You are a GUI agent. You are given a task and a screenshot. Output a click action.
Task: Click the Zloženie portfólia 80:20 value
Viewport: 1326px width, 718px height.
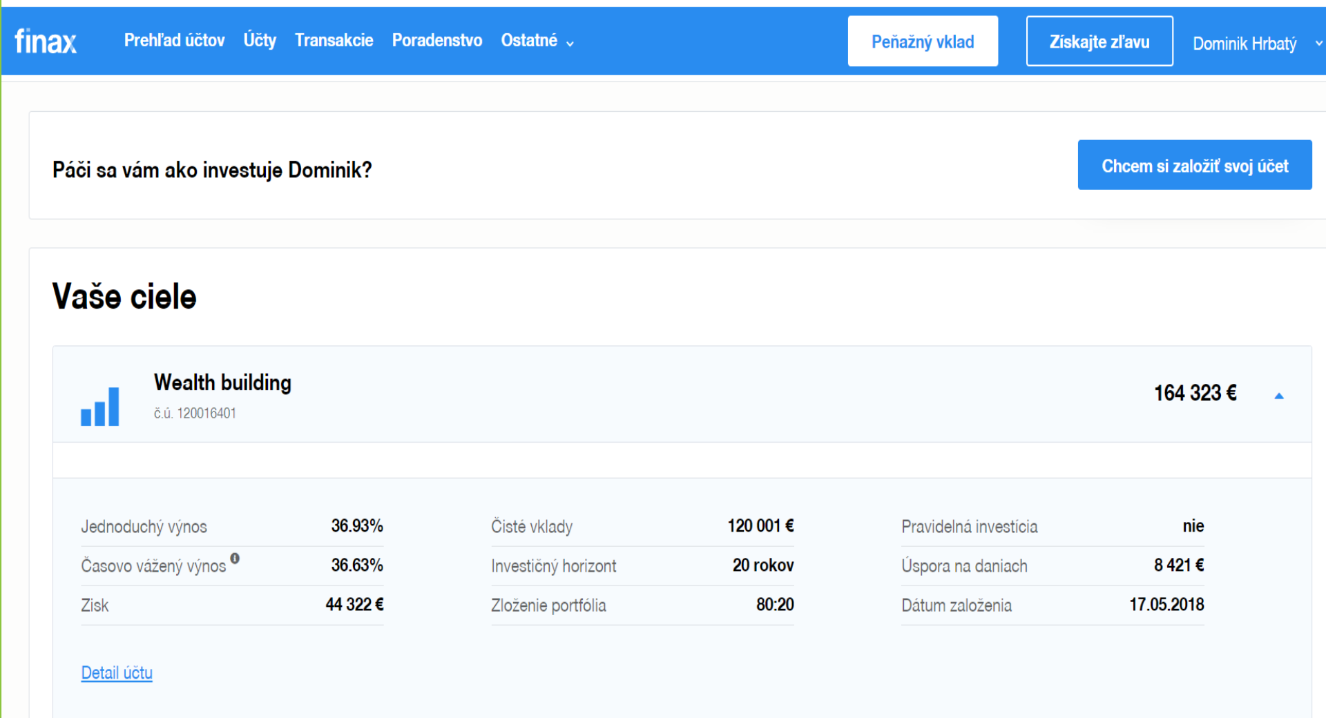click(x=774, y=605)
